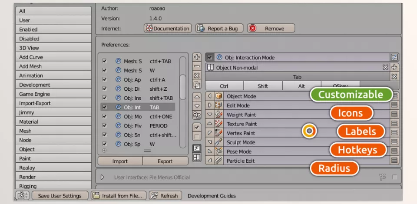Screen dimensions: 417x204
Task: Select the 3D View addon category
Action: point(53,48)
